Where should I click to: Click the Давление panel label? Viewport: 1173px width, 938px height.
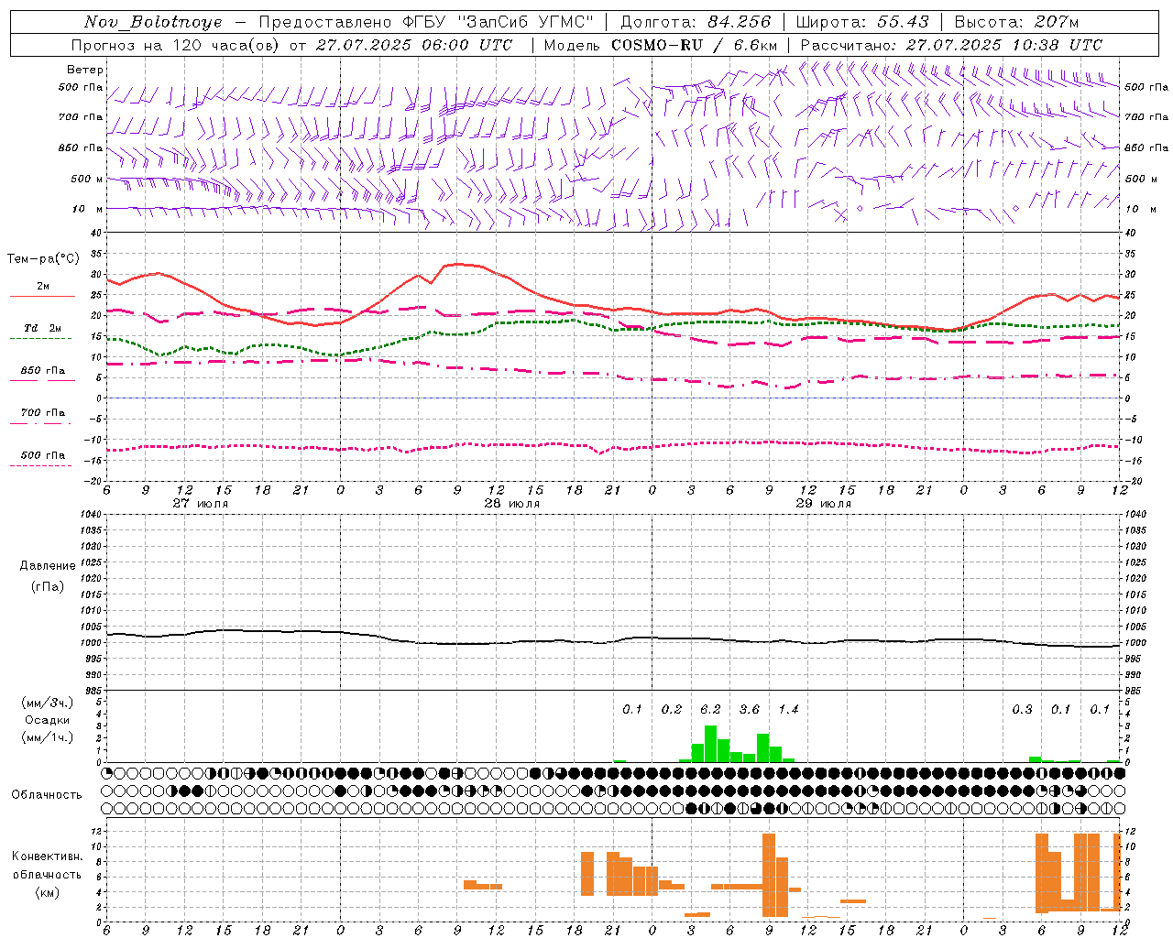(x=48, y=566)
